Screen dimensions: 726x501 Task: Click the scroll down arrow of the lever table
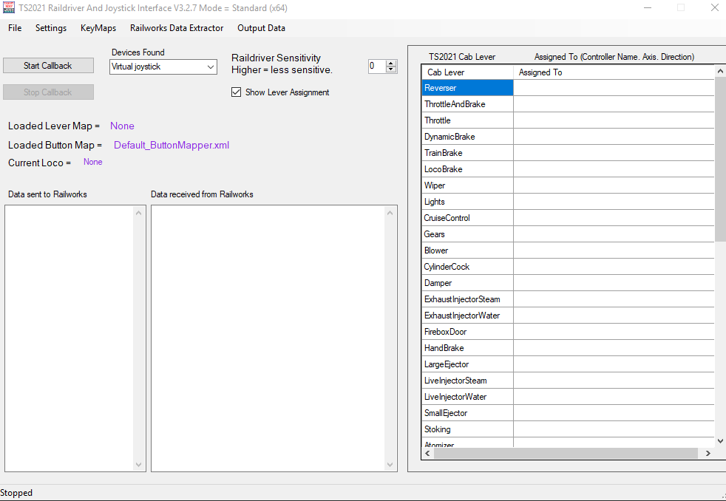[720, 441]
